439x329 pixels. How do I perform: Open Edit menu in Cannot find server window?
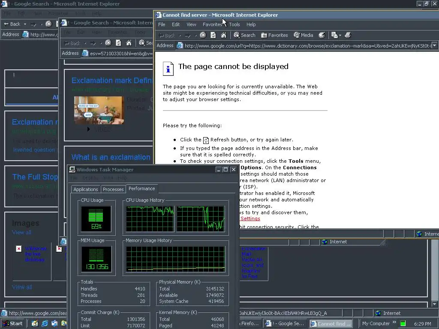point(176,24)
